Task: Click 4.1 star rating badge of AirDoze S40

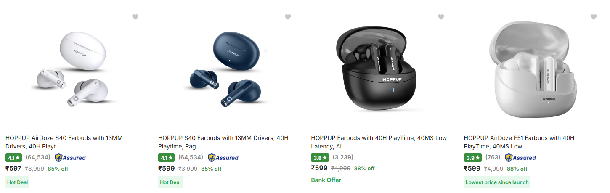Action: [x=13, y=158]
